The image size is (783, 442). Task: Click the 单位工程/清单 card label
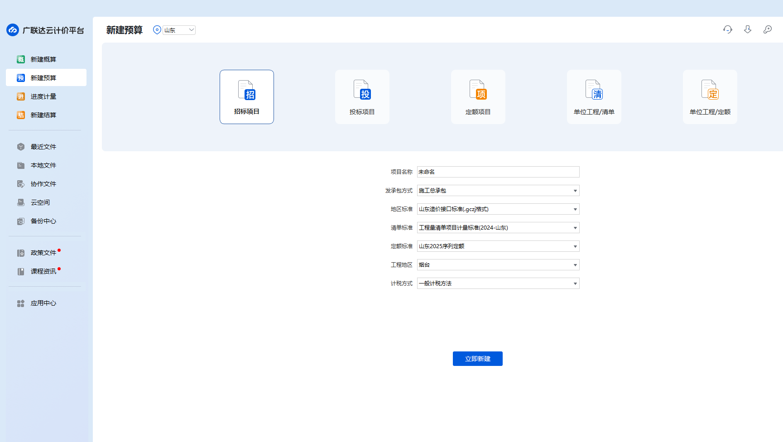[594, 112]
